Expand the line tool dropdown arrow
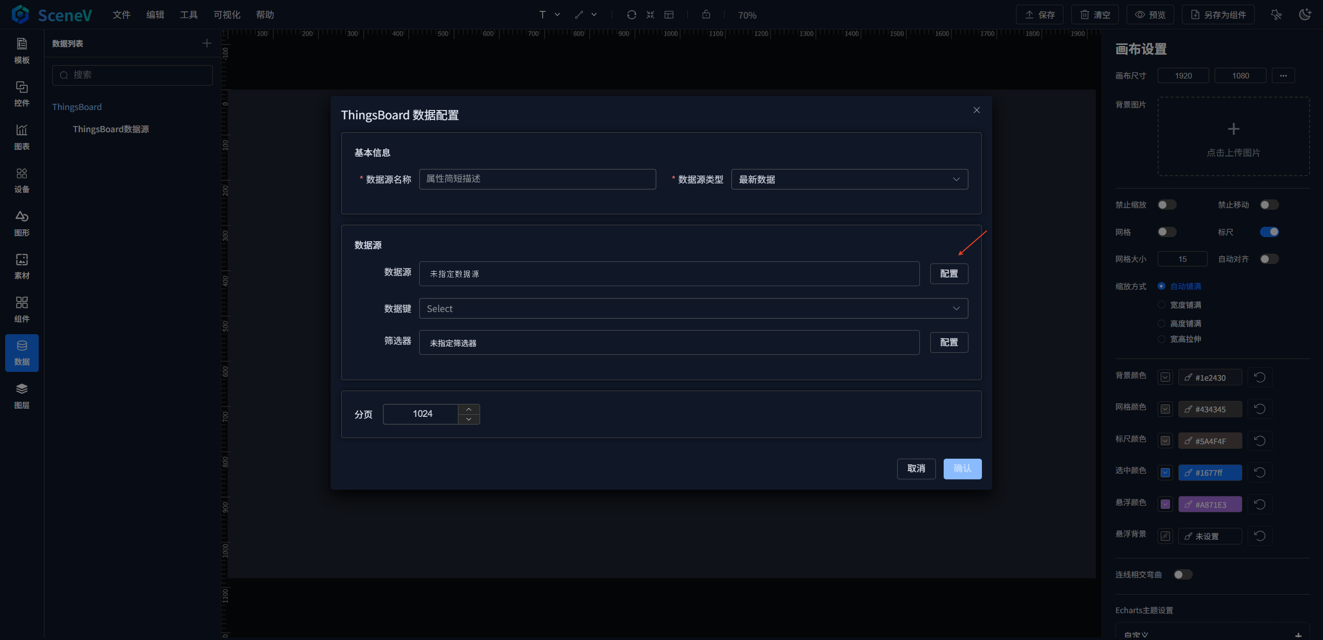Screen dimensions: 1323x640 [x=594, y=14]
